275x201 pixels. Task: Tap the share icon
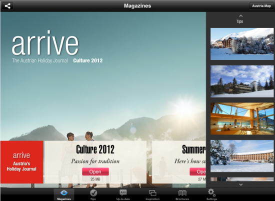7,6
